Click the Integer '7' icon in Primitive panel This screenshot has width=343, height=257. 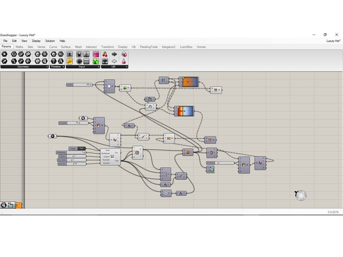(54, 61)
